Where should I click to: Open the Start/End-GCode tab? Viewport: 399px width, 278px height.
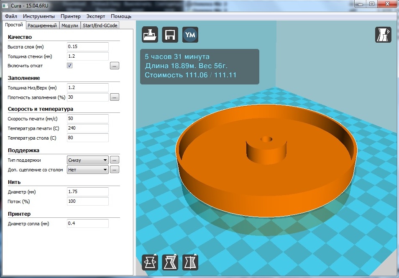(x=100, y=26)
